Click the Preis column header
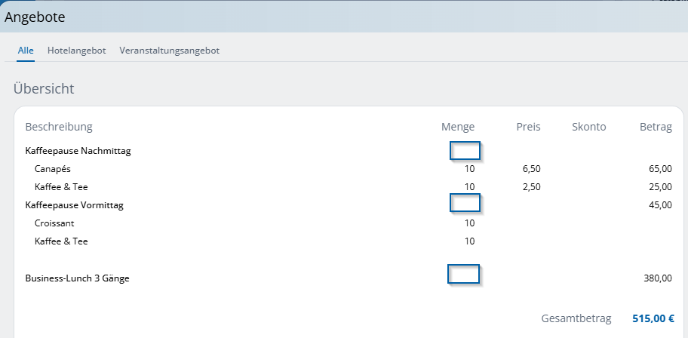The height and width of the screenshot is (338, 688). pyautogui.click(x=528, y=127)
